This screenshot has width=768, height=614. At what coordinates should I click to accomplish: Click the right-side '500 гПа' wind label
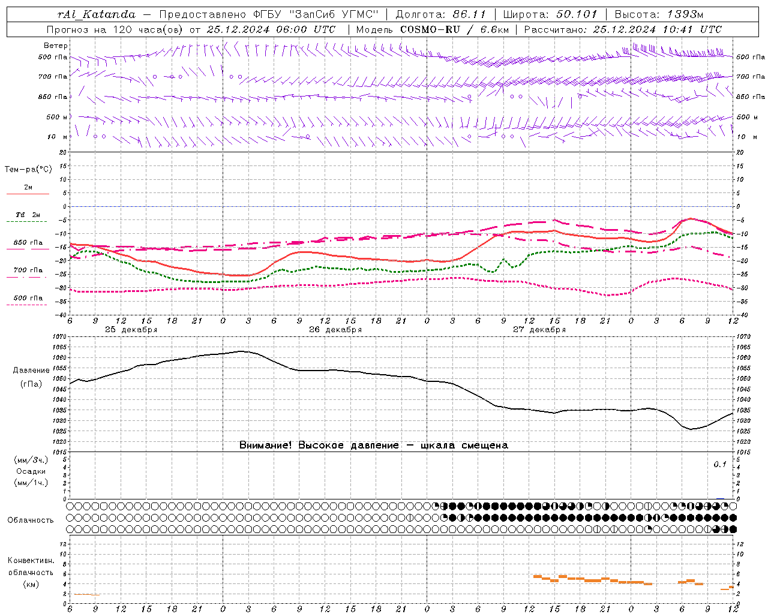tap(751, 57)
